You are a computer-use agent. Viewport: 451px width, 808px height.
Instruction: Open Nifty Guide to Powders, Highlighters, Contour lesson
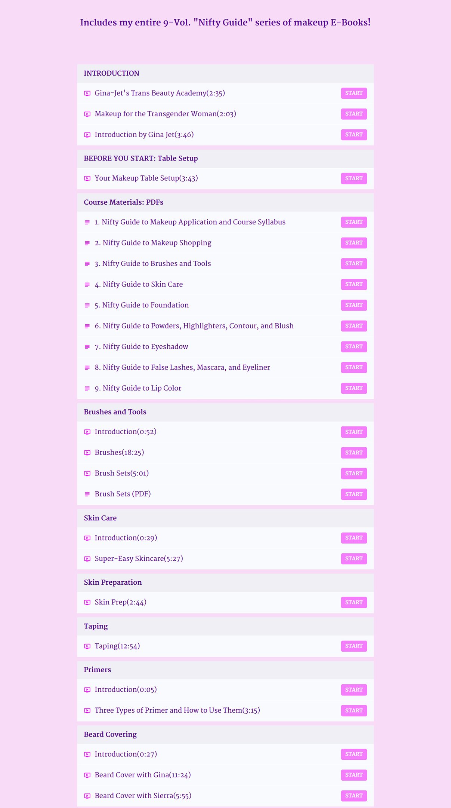point(194,326)
